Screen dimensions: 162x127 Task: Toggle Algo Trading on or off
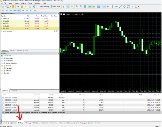coord(43,7)
